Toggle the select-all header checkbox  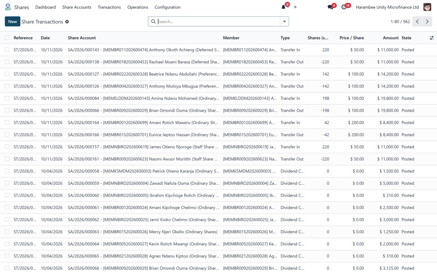pyautogui.click(x=7, y=38)
